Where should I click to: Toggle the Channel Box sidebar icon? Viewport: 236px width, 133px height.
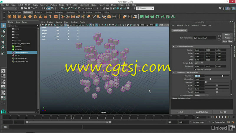[234, 9]
